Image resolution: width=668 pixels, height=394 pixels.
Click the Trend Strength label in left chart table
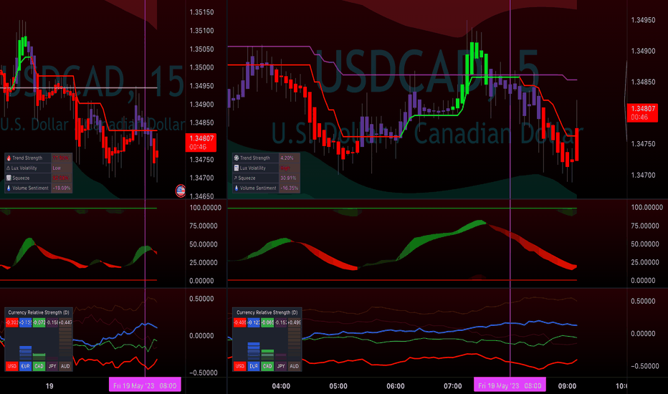(27, 158)
